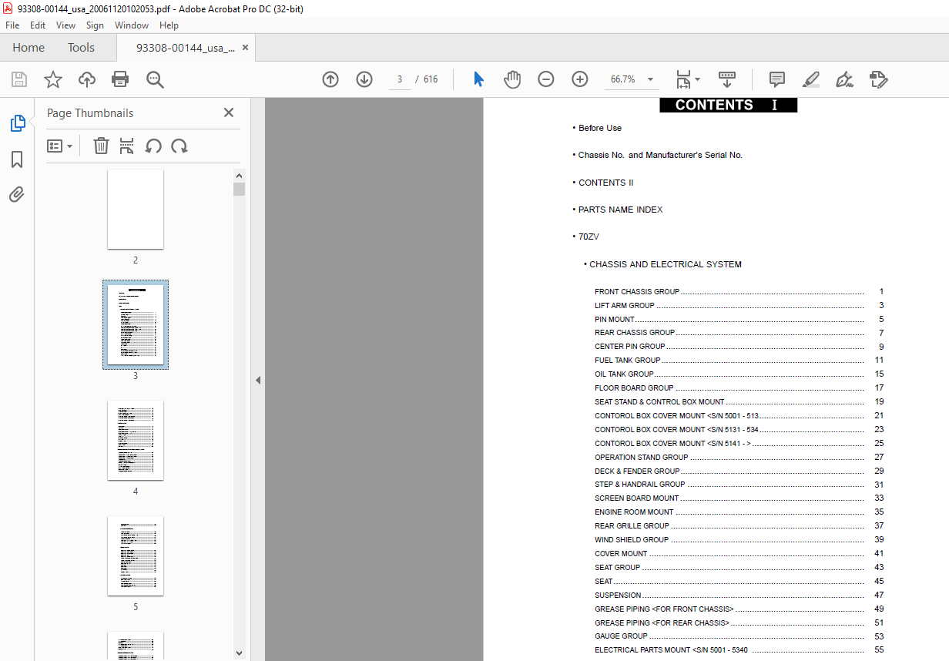Open Page Thumbnails panel icon

[x=17, y=123]
